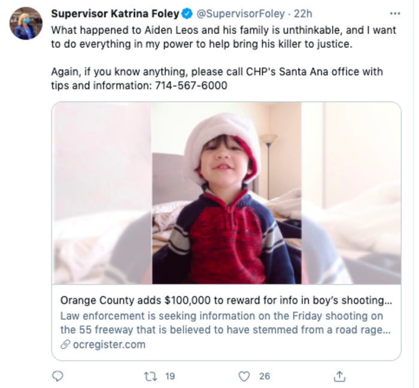This screenshot has width=419, height=388.
Task: Open the Orange County reward headline
Action: pyautogui.click(x=226, y=300)
